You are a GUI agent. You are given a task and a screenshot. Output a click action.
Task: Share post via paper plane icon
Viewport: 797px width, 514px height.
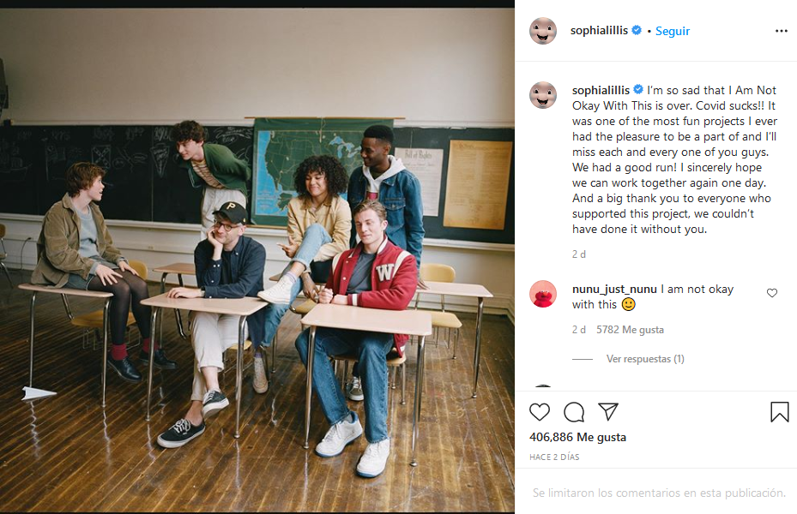[x=608, y=411]
